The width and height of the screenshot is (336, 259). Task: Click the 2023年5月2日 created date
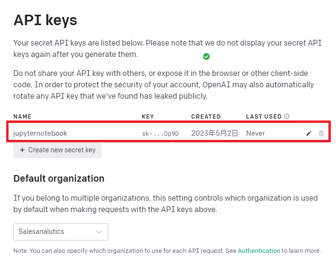pos(215,133)
